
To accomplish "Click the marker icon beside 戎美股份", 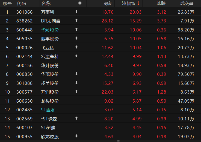I will (76, 83).
